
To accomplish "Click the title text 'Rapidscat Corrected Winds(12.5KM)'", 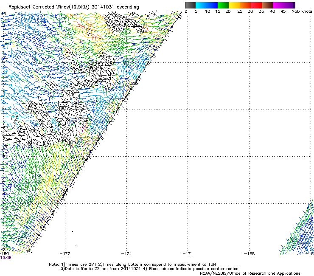I will 49,7.
